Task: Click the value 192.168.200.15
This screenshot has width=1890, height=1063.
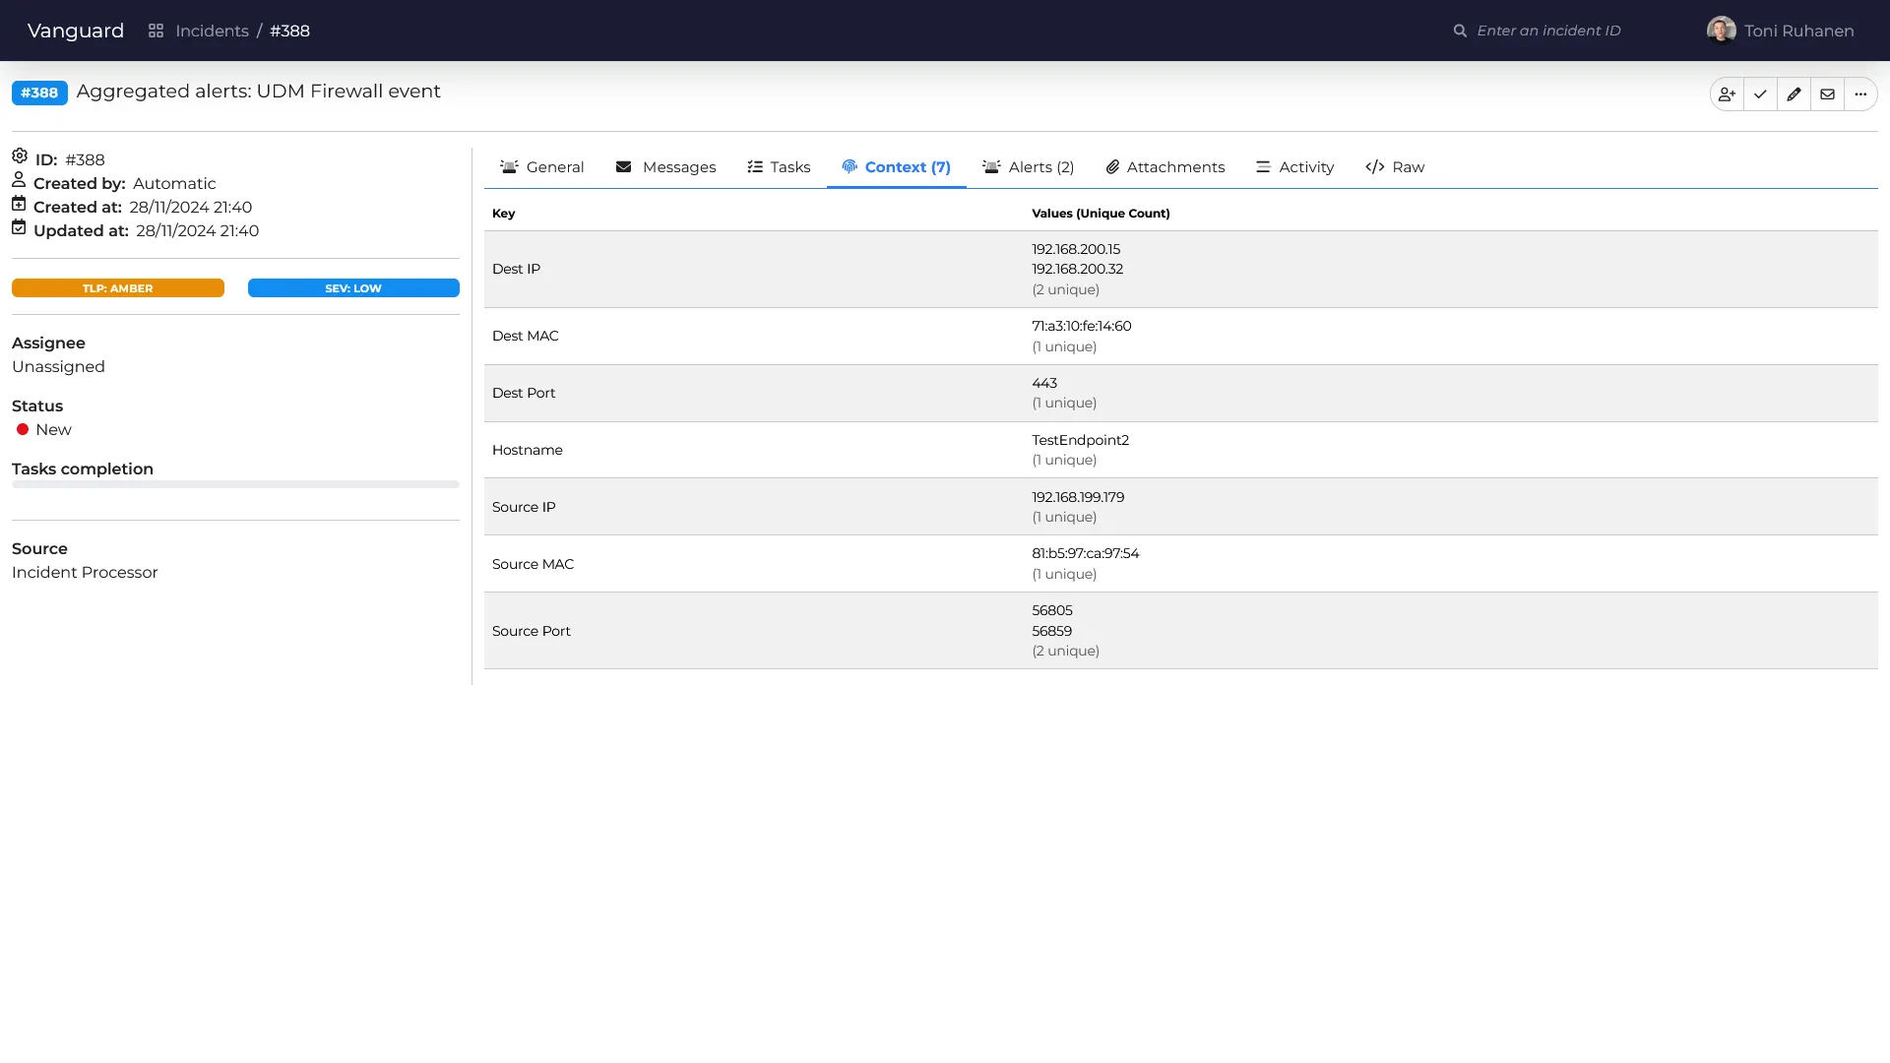Action: tap(1076, 250)
